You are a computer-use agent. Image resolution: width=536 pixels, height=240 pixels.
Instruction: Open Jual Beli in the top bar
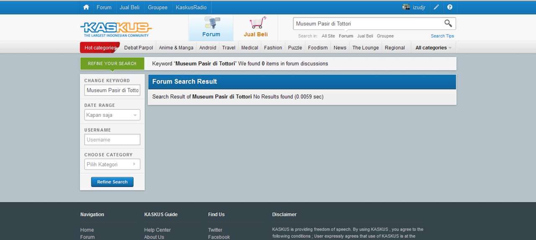coord(129,8)
